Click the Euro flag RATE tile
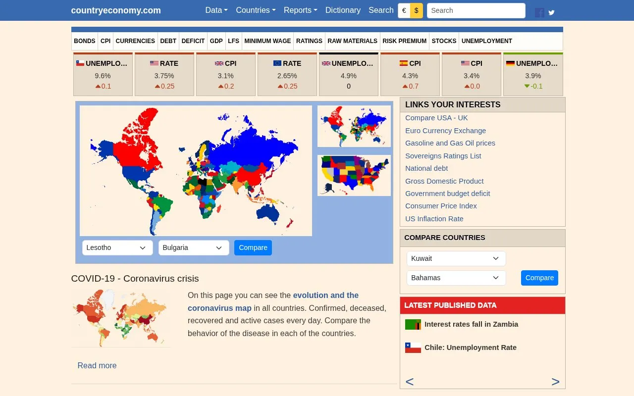 coord(287,74)
